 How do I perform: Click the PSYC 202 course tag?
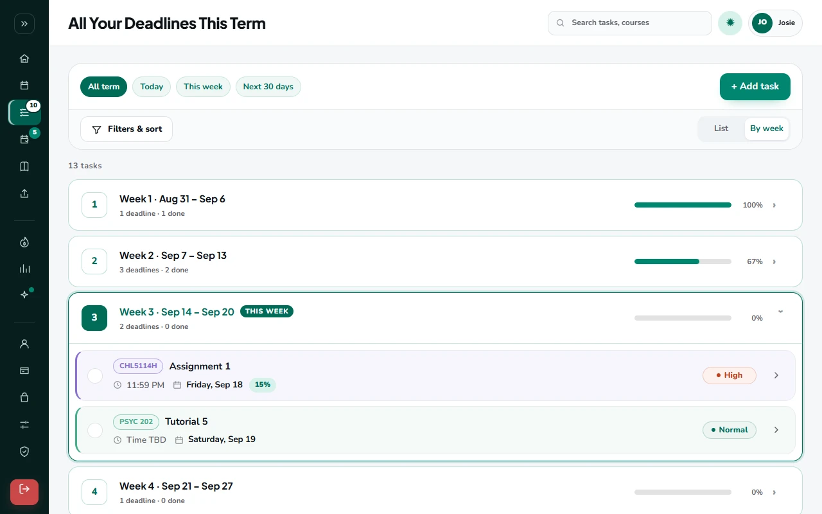coord(136,422)
